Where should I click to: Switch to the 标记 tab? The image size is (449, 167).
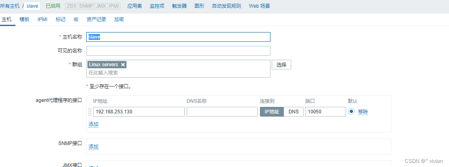pos(61,20)
